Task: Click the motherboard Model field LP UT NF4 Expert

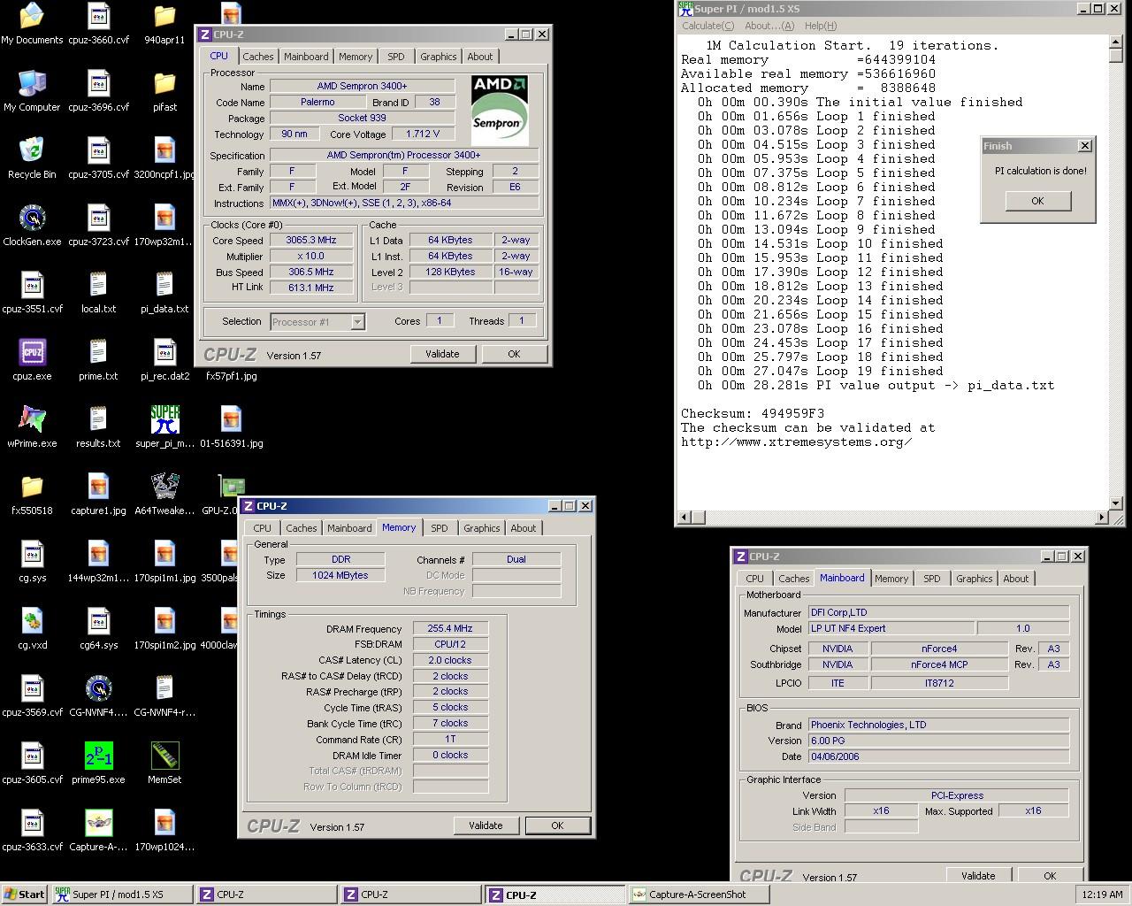Action: tap(891, 628)
